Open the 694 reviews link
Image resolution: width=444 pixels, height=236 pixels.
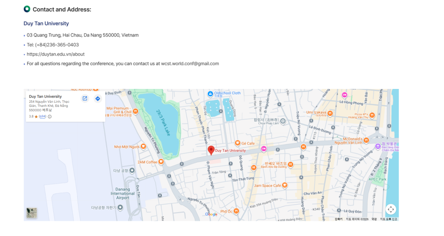(42, 117)
